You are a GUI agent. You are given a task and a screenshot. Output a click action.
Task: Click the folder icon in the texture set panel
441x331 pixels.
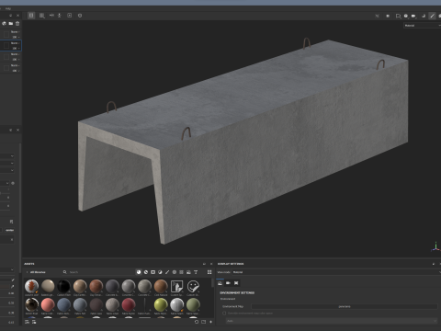[x=11, y=24]
